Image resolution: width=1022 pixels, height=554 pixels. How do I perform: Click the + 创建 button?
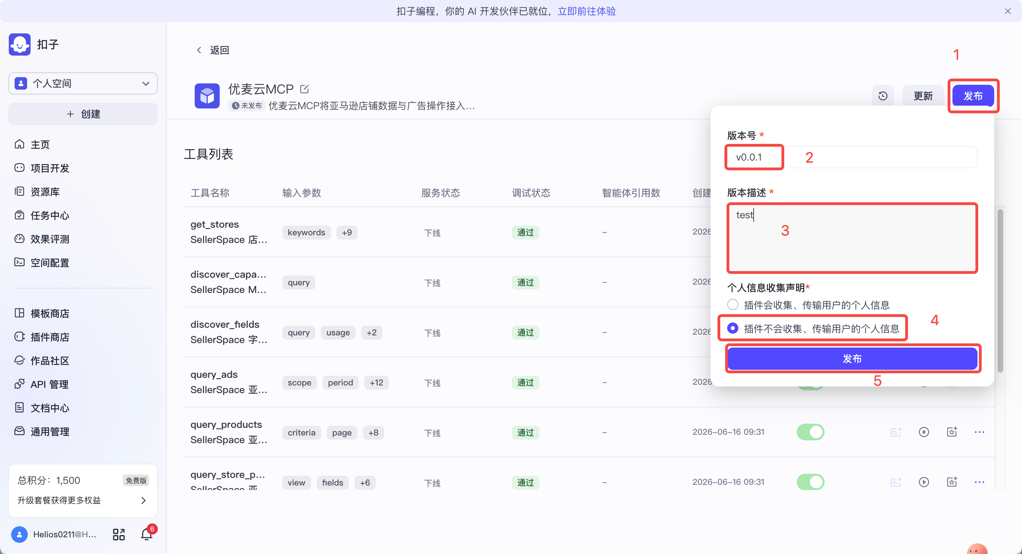tap(83, 114)
